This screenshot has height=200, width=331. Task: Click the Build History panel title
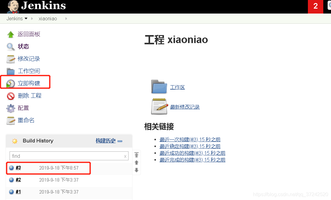click(38, 141)
